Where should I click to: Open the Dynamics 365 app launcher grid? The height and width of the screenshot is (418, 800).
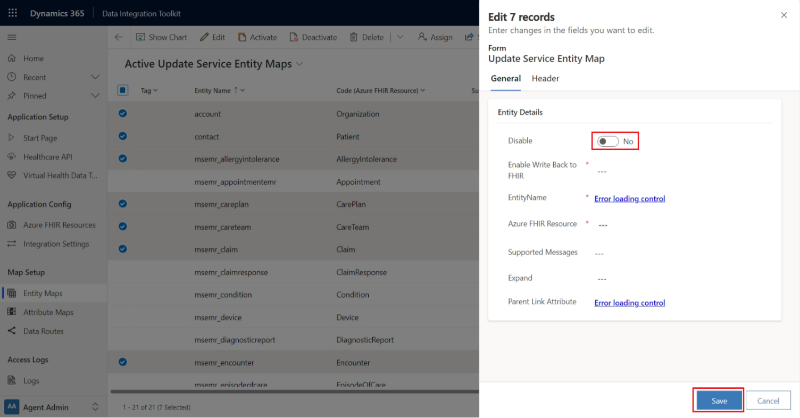click(13, 13)
